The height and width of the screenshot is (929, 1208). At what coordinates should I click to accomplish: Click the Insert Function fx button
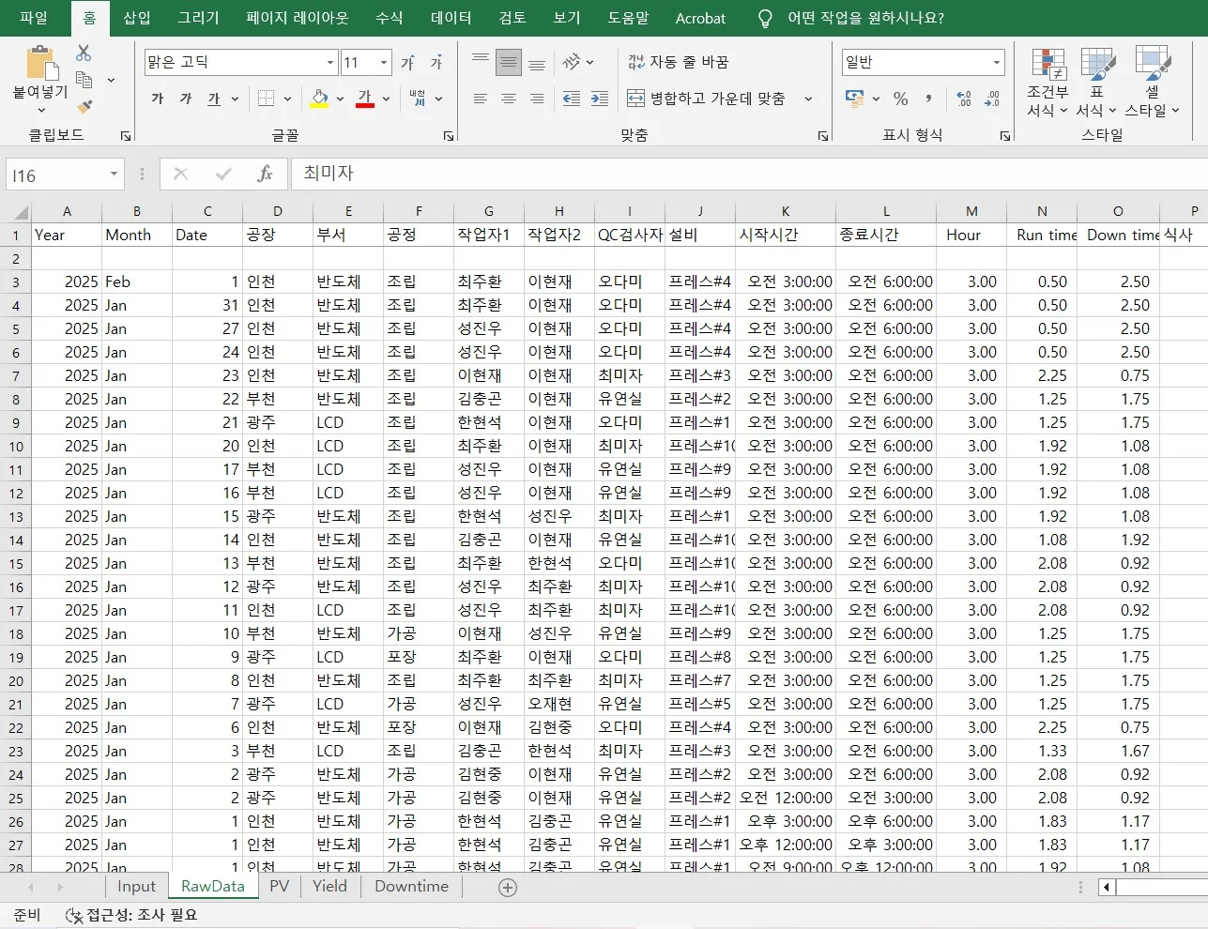(x=265, y=174)
